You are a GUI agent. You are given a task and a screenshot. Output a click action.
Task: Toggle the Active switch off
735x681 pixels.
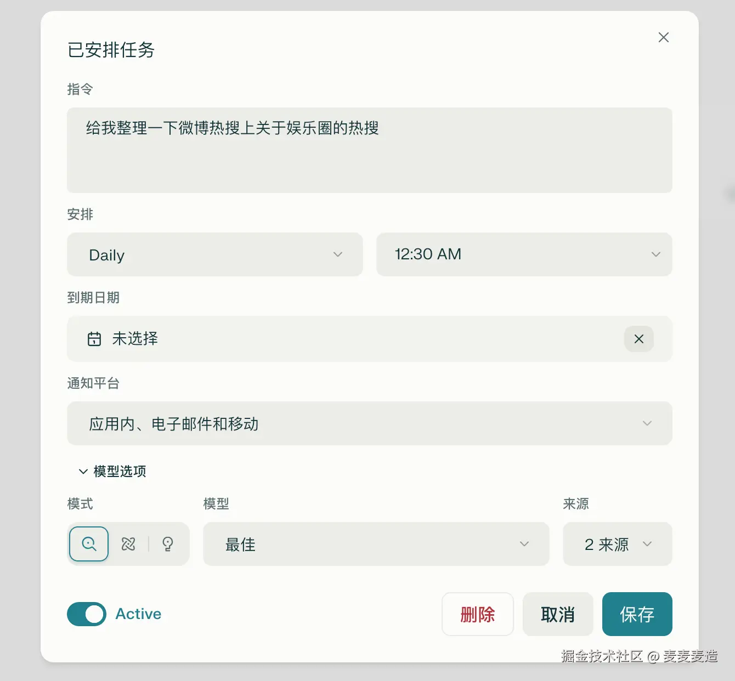86,614
